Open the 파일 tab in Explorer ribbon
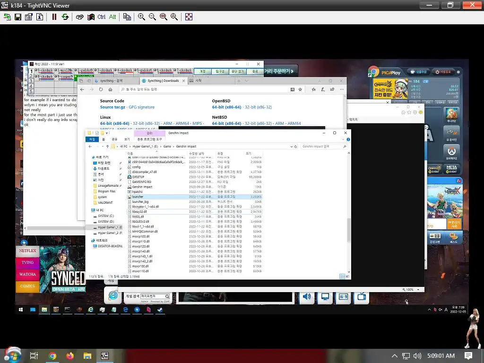 [x=92, y=139]
